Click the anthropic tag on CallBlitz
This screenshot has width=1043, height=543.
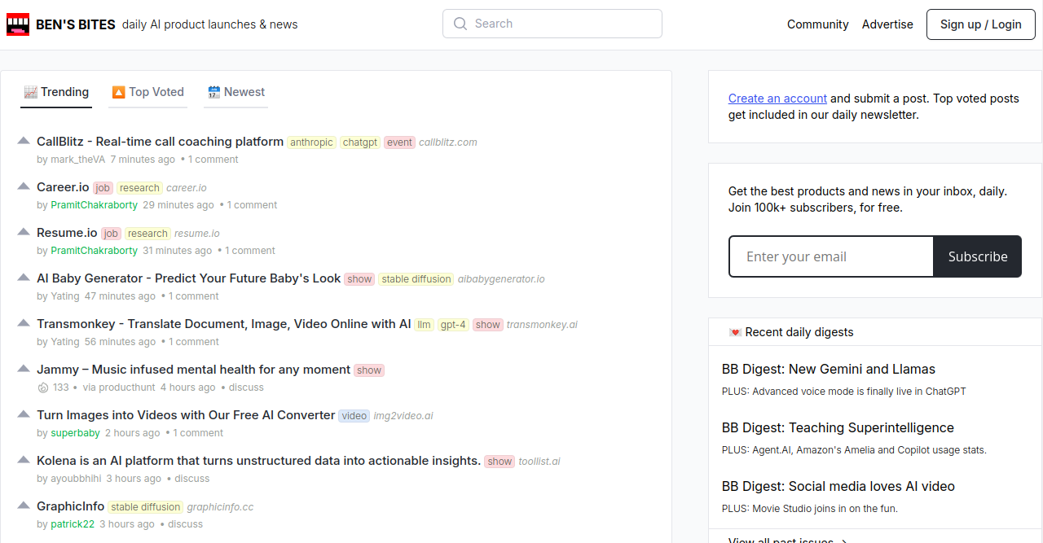pyautogui.click(x=311, y=142)
